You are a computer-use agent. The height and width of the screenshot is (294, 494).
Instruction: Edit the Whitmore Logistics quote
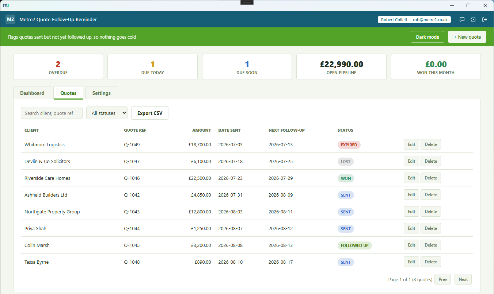coord(411,144)
